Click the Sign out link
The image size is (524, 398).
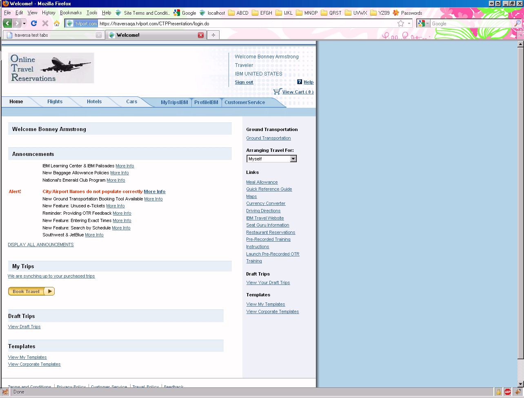(244, 82)
